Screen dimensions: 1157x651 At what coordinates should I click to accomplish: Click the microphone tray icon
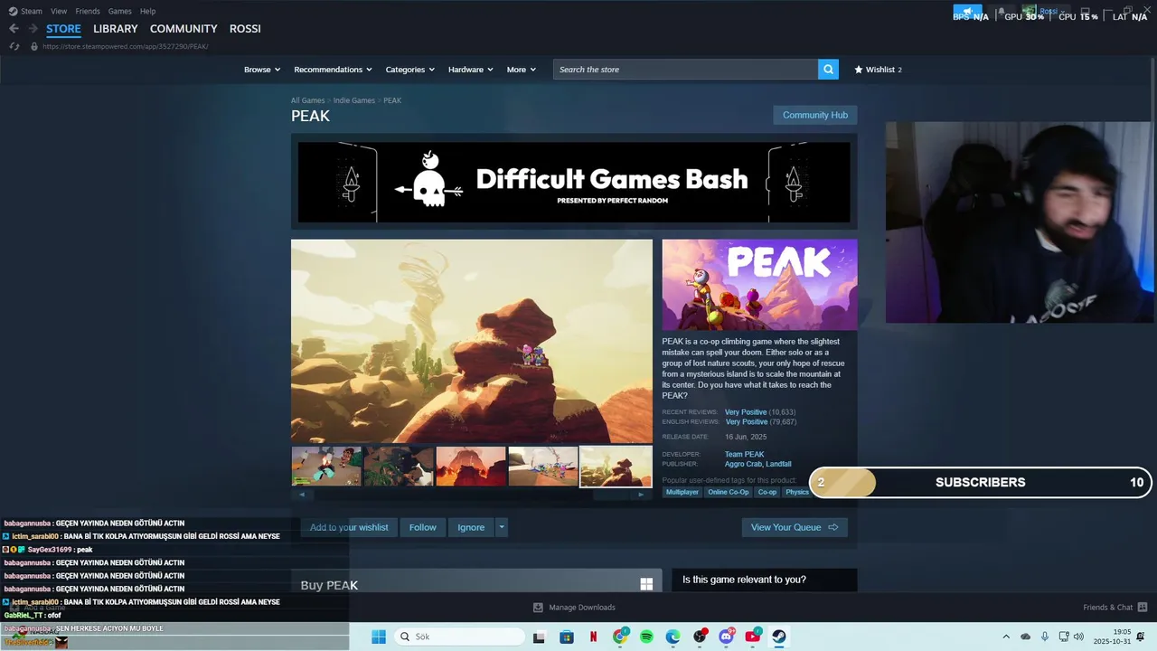1045,637
